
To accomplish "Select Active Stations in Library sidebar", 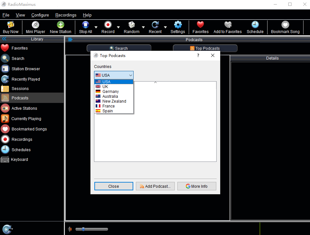I will click(24, 108).
